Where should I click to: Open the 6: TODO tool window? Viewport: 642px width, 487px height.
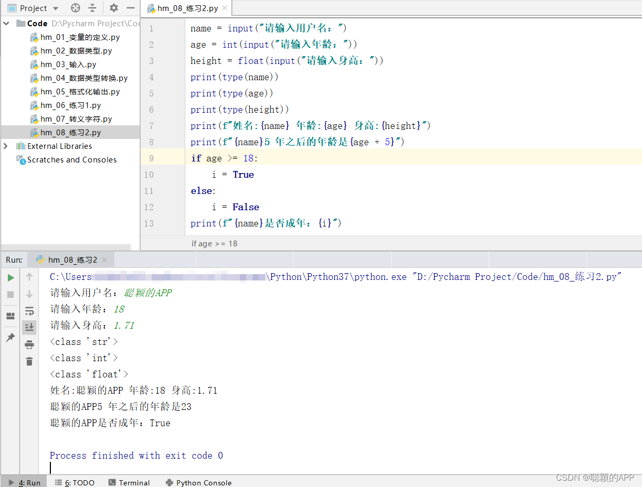[75, 482]
